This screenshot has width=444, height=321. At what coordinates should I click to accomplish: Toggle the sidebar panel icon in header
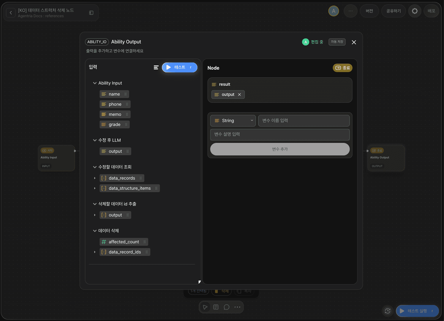coord(91,13)
